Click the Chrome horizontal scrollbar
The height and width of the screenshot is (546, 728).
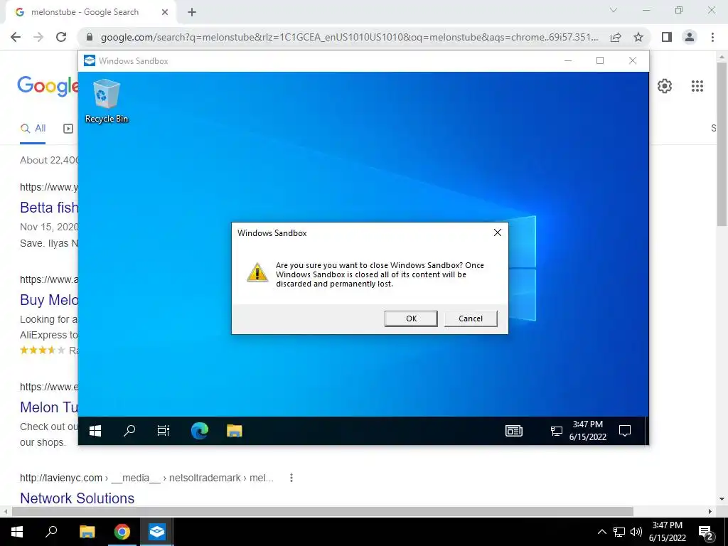tap(323, 511)
